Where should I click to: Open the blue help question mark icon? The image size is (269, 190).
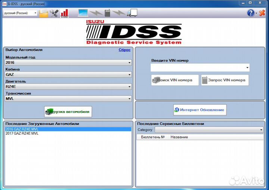pyautogui.click(x=251, y=13)
